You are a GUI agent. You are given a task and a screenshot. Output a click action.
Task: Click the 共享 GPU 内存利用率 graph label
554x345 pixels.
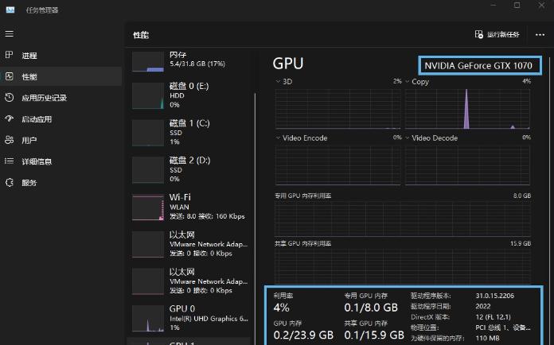pos(302,243)
